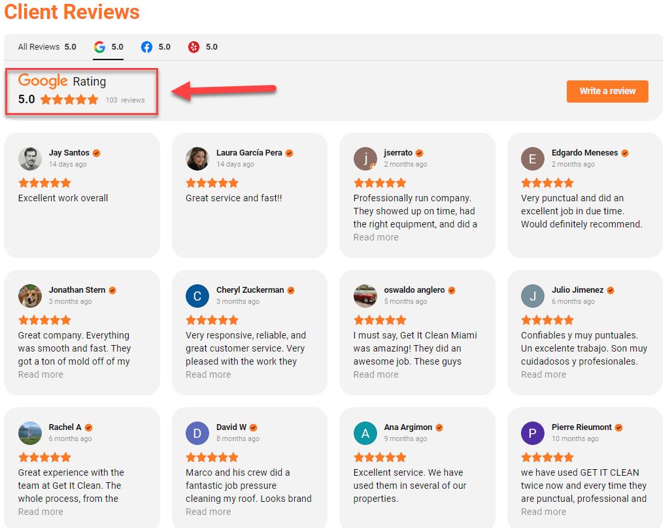The width and height of the screenshot is (672, 528).
Task: Click Jay Santos's profile photo
Action: (x=30, y=159)
